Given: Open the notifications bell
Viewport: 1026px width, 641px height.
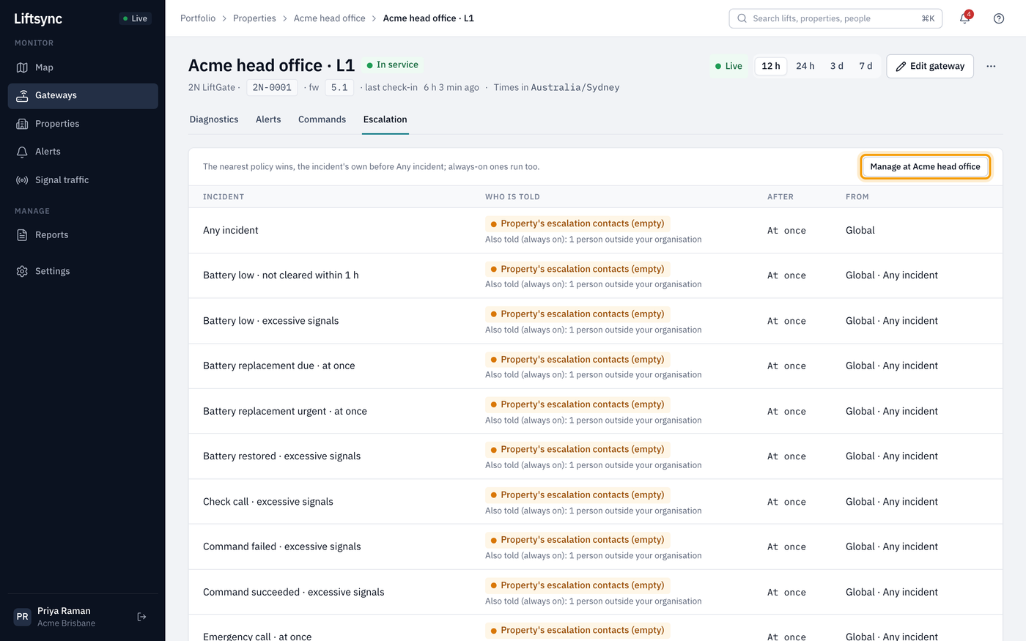Looking at the screenshot, I should (x=964, y=18).
